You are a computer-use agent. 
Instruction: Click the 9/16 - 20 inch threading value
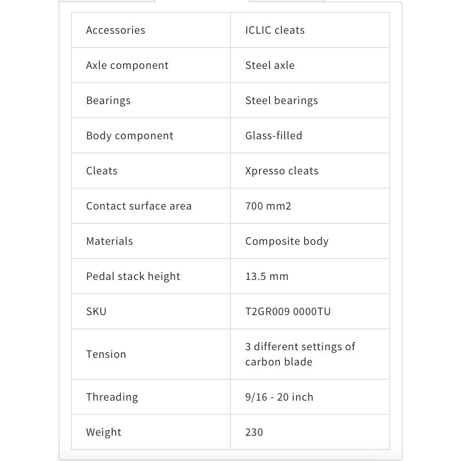click(x=279, y=397)
